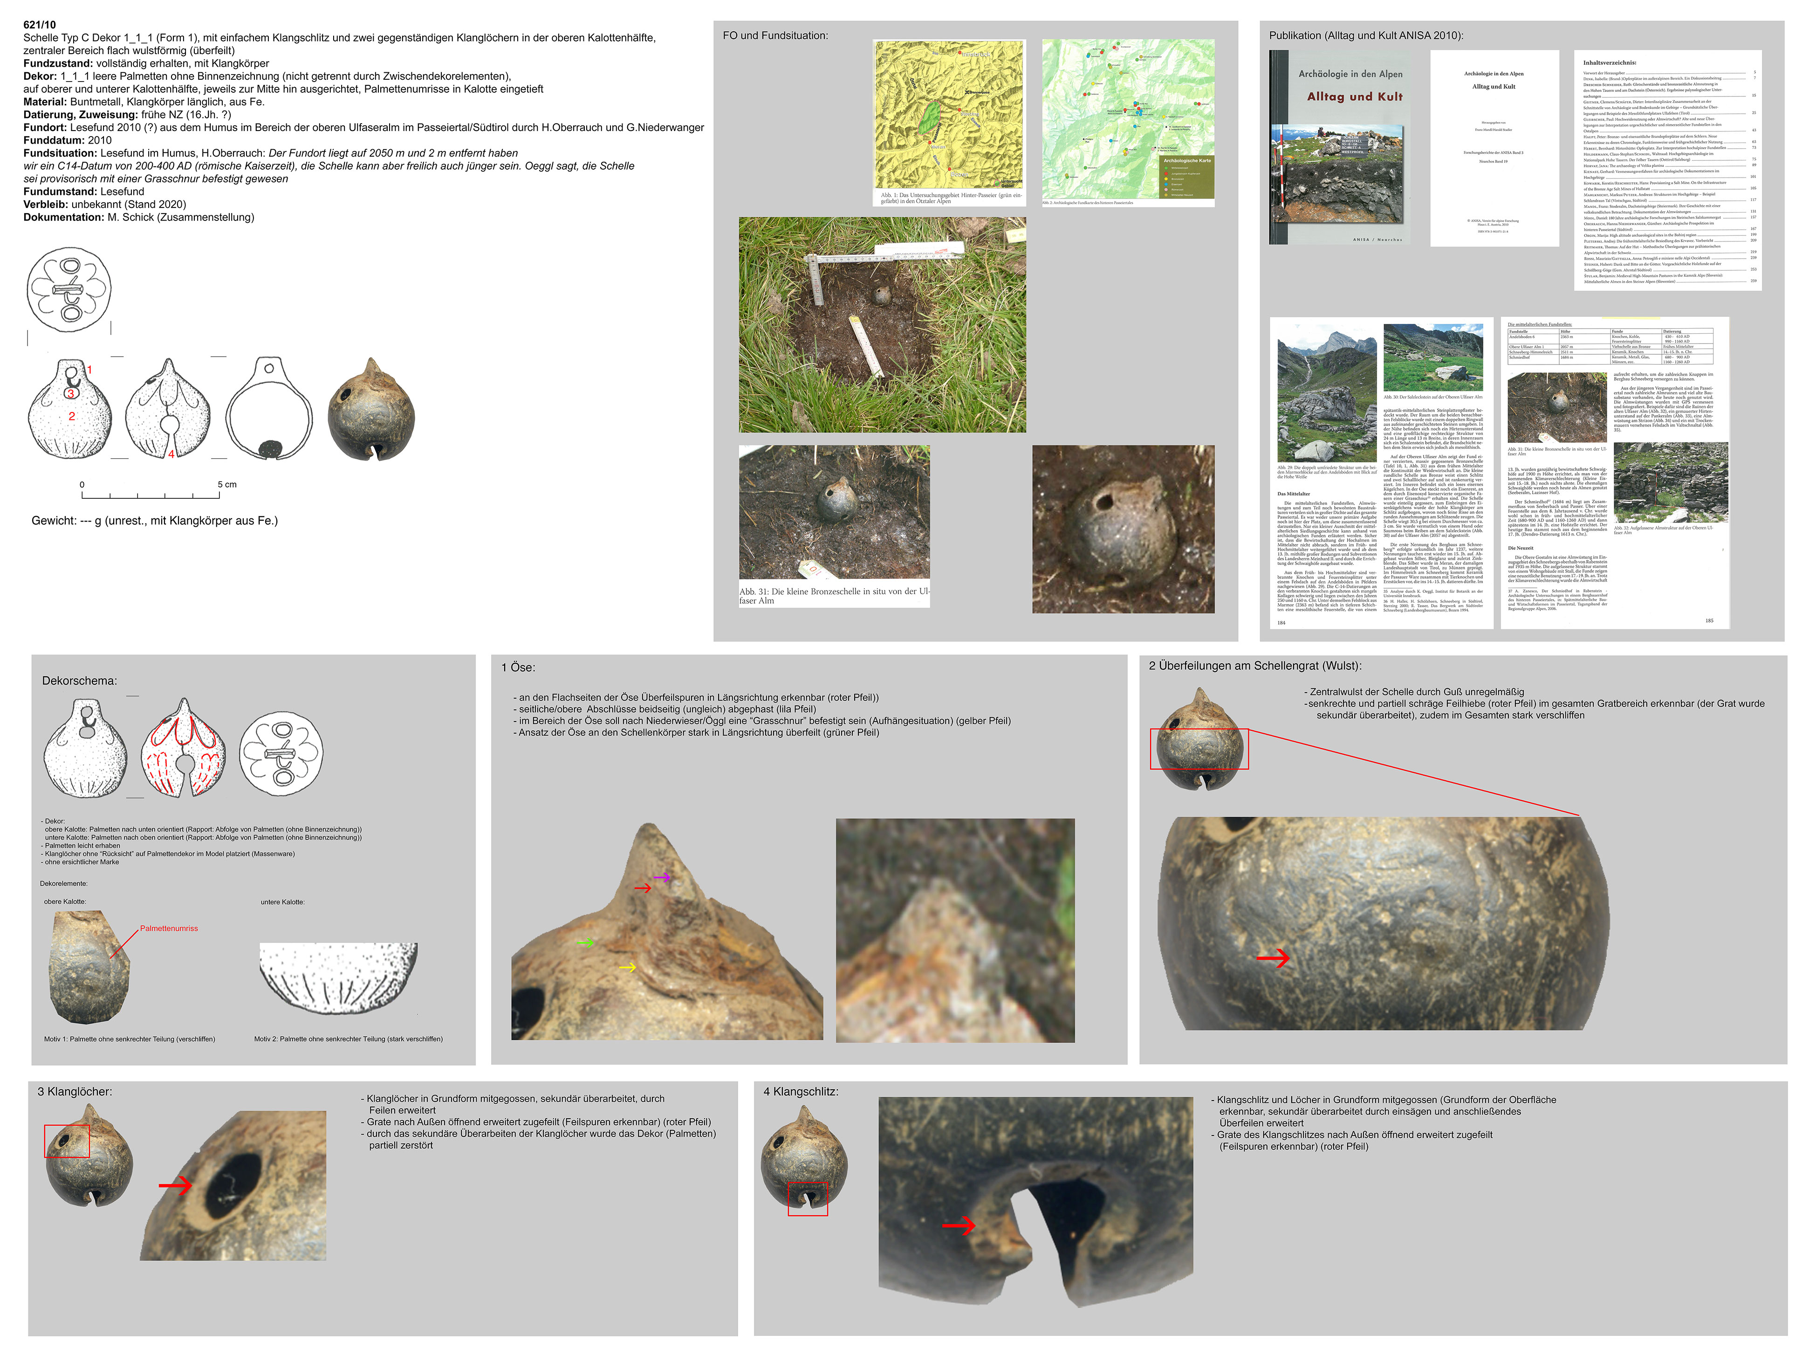Open the yellow relief map Abb. 1
Image resolution: width=1809 pixels, height=1355 pixels.
tap(950, 116)
